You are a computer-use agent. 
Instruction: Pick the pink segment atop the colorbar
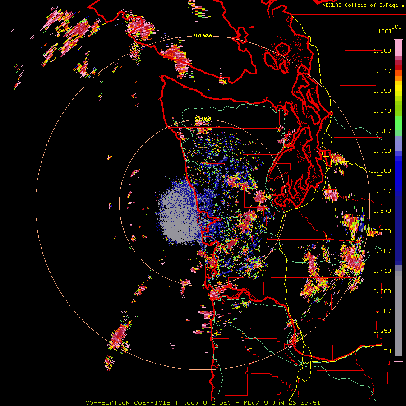coord(398,47)
